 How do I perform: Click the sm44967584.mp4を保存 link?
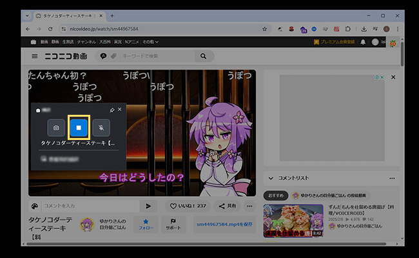(x=224, y=224)
